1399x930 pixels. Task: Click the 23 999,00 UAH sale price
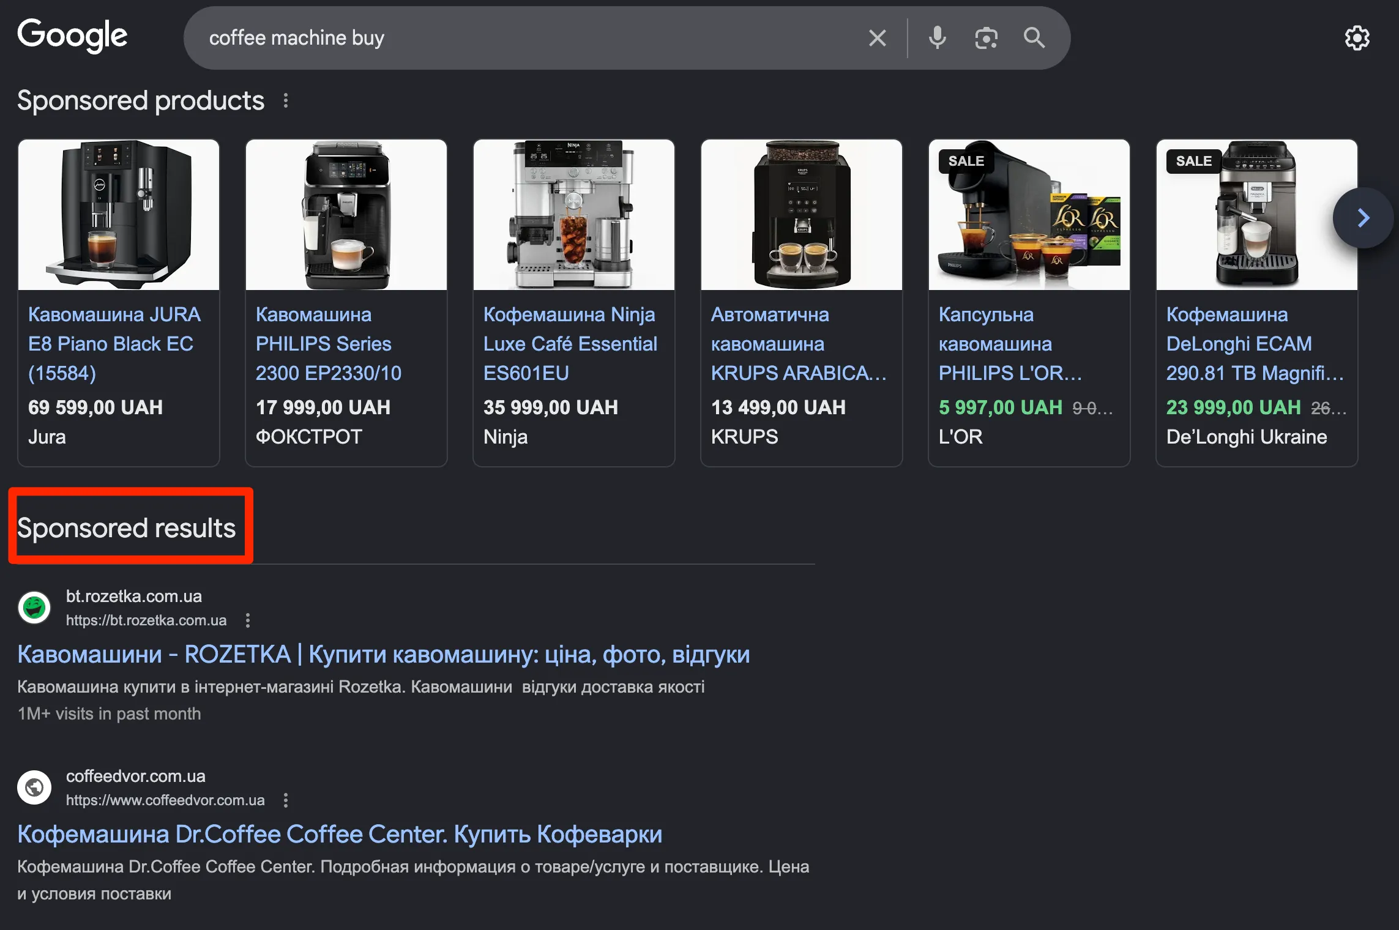tap(1234, 407)
